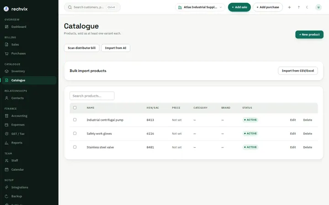Open Contacts in the sidebar
329x205 pixels.
[29, 98]
